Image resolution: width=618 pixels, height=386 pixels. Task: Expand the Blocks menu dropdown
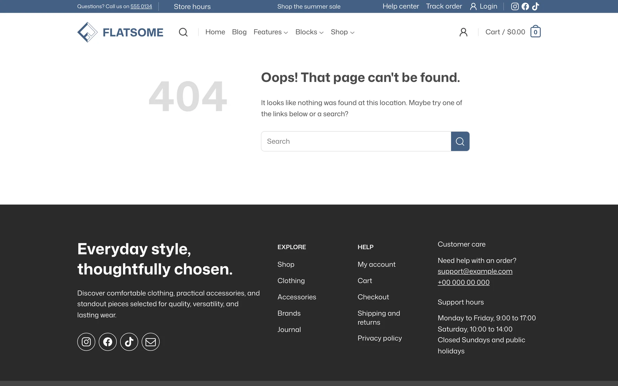click(310, 32)
